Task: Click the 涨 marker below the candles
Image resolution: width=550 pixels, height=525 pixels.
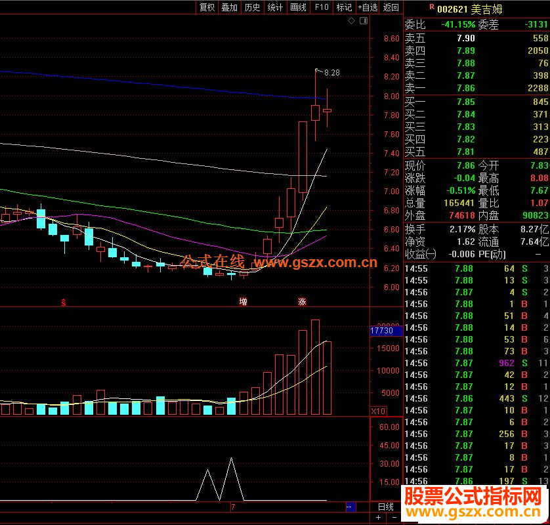Action: point(302,302)
